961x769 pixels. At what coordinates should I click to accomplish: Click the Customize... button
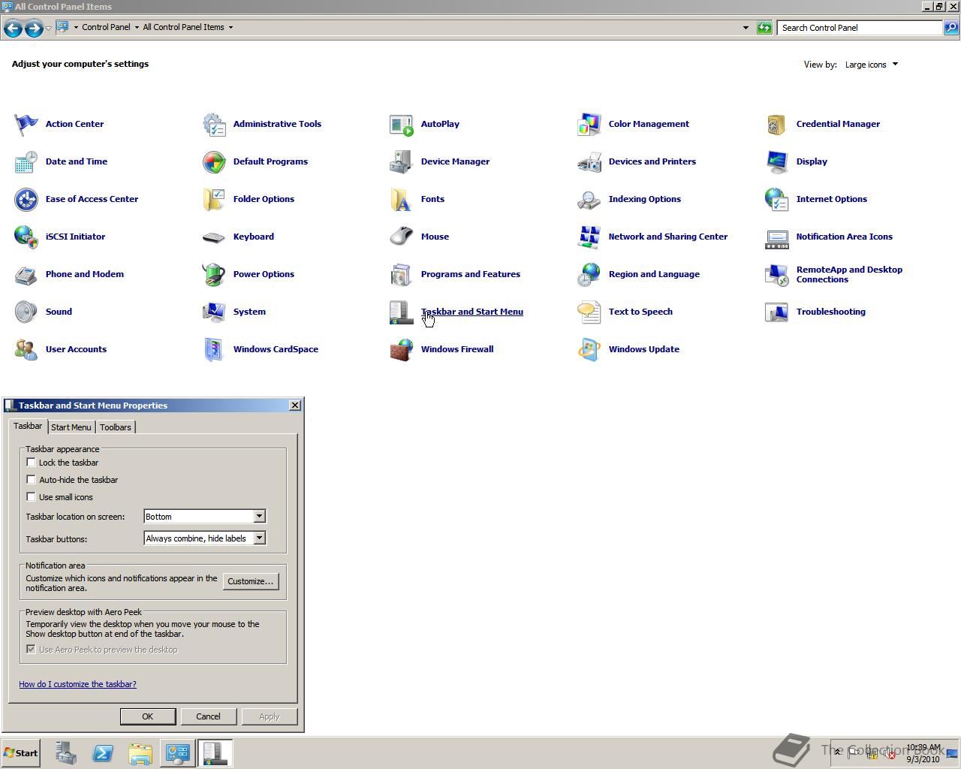pos(251,581)
